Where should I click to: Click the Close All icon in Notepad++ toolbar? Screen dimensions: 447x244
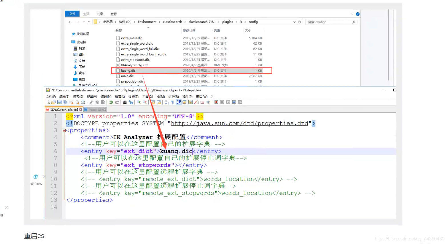tap(77, 102)
